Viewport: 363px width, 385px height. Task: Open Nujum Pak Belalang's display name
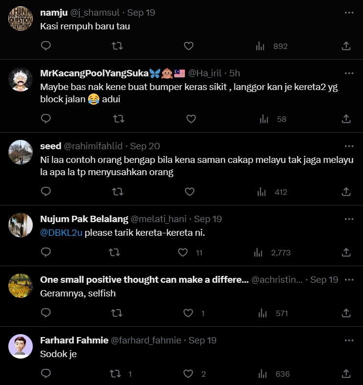(84, 219)
